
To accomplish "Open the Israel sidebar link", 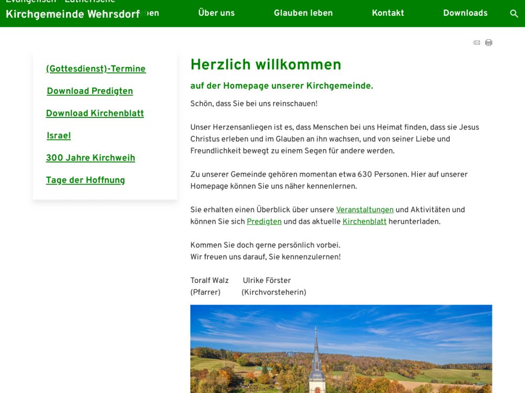I will (59, 136).
